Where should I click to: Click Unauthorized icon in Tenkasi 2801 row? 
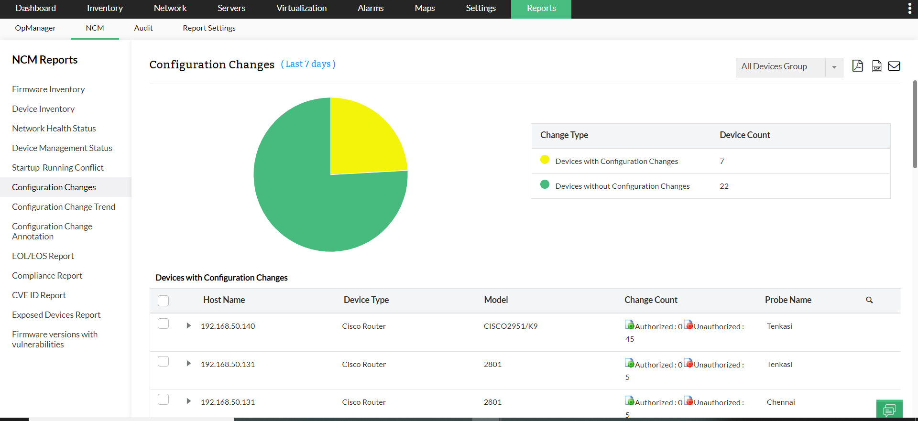coord(688,363)
